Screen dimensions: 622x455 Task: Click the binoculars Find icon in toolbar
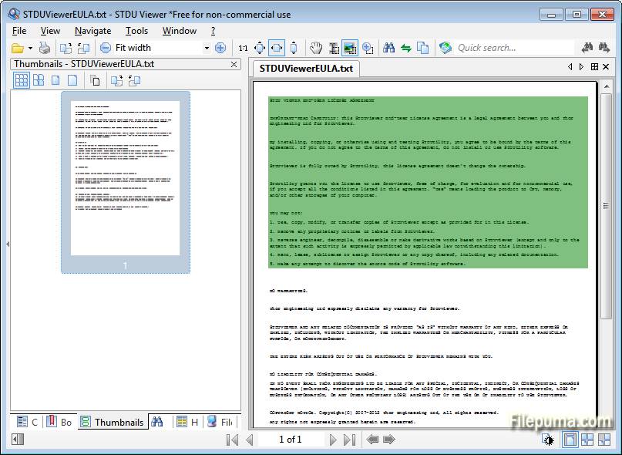pos(389,48)
